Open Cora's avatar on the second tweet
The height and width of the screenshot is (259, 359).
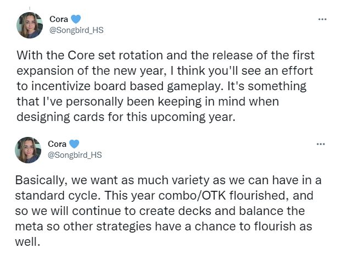point(30,150)
